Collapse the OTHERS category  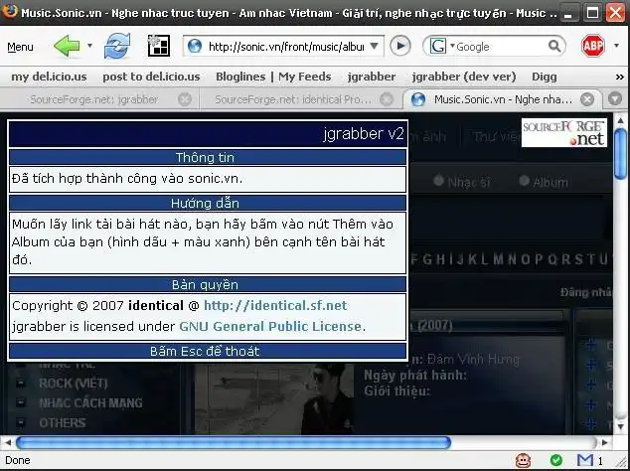21,422
